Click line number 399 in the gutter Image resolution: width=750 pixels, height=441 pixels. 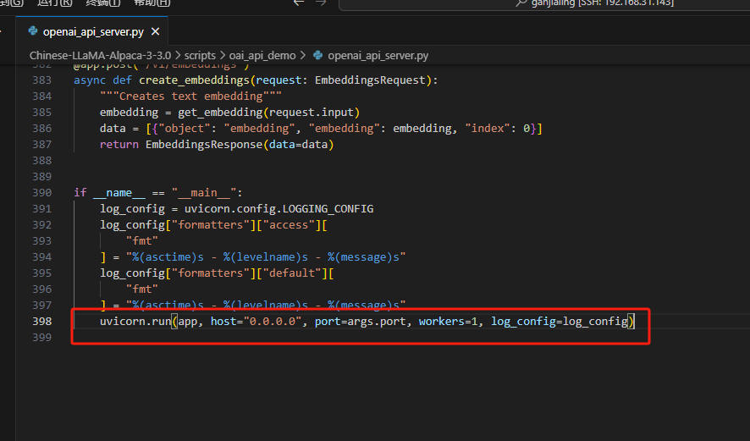coord(42,337)
